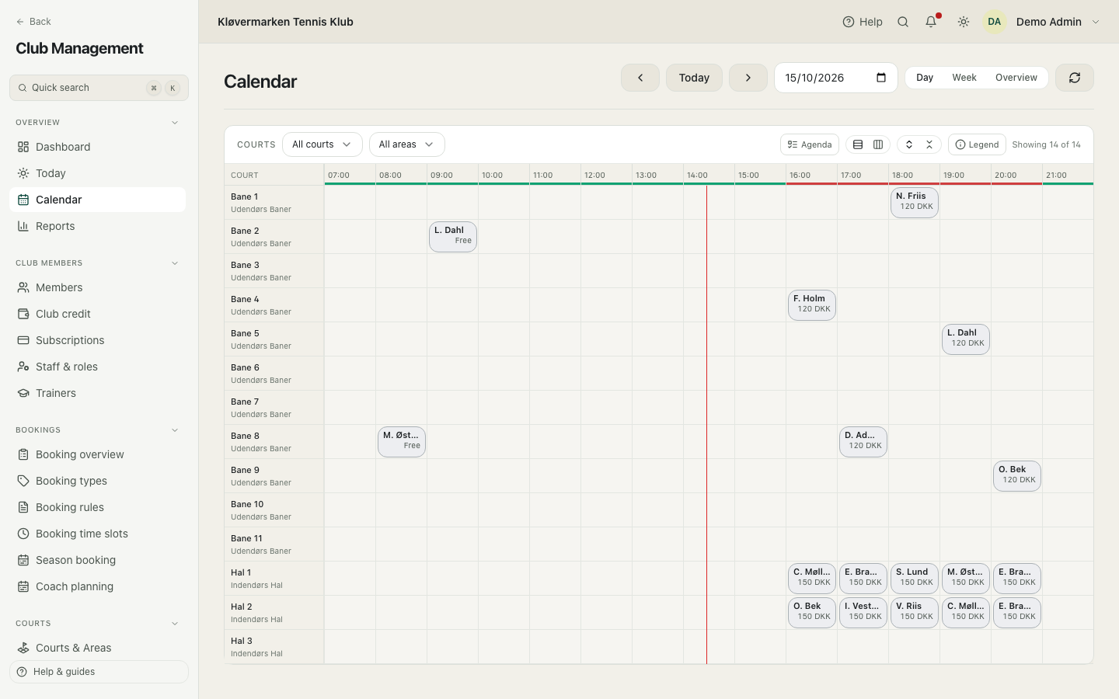Open L. Dahl 120 DKK booking on Bane 5

coord(966,339)
